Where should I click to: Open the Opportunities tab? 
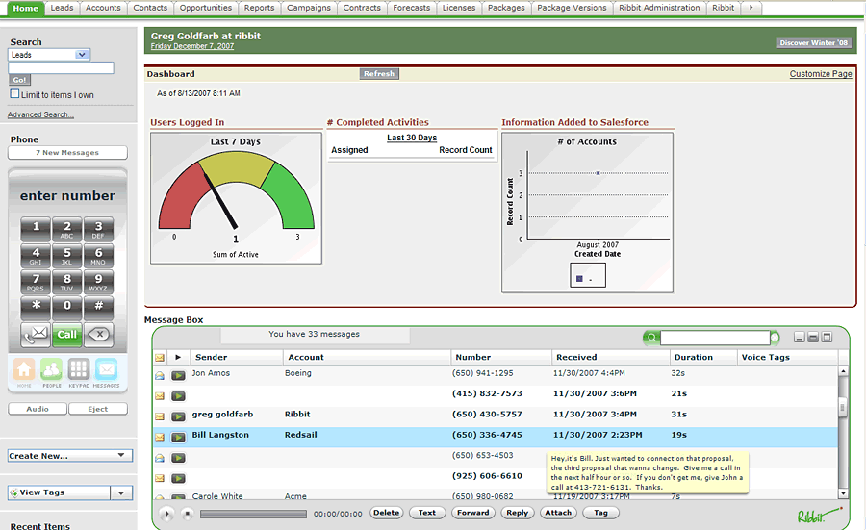pos(206,8)
